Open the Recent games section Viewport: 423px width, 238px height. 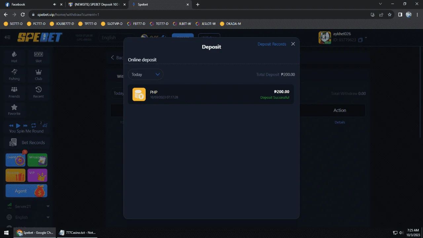click(x=39, y=92)
